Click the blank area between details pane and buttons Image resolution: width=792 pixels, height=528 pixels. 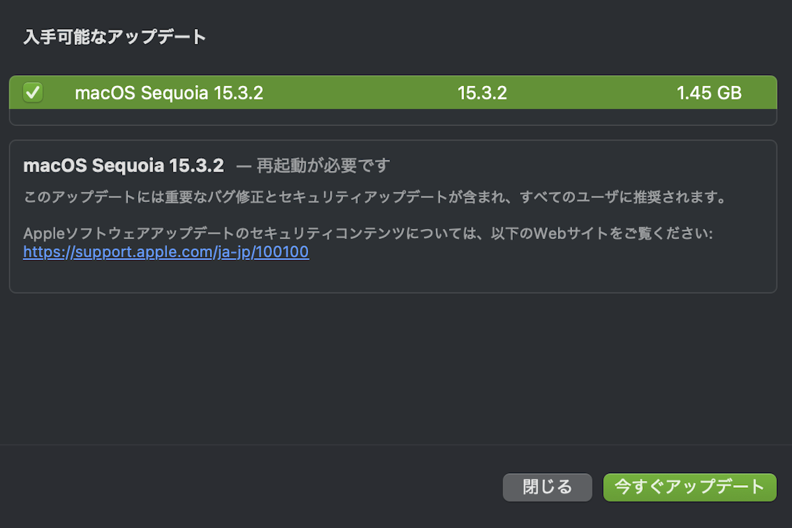click(393, 370)
